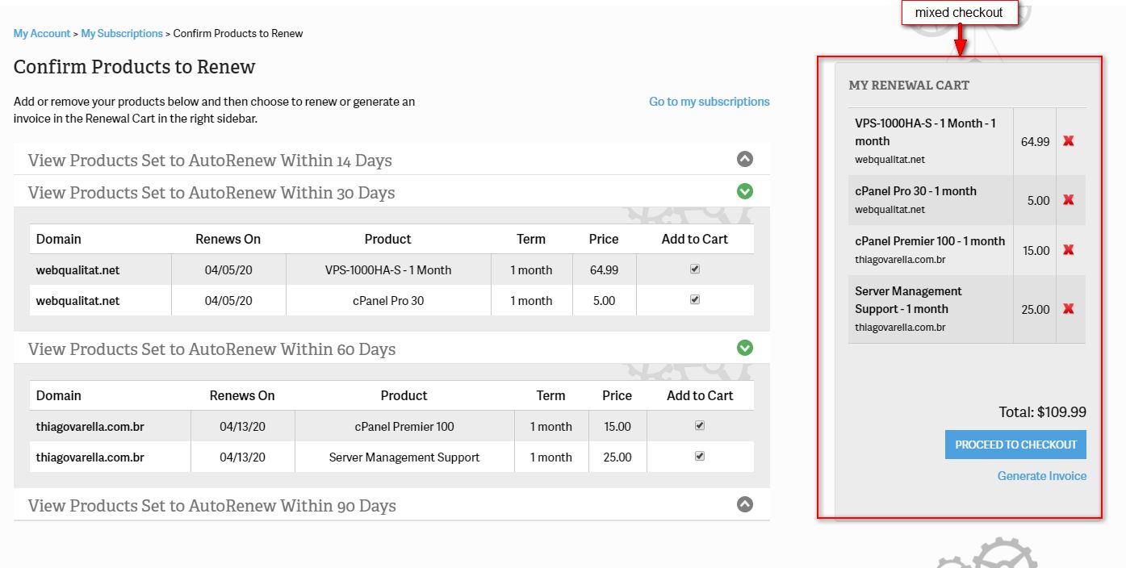Click the Generate Invoice link

(x=1041, y=476)
